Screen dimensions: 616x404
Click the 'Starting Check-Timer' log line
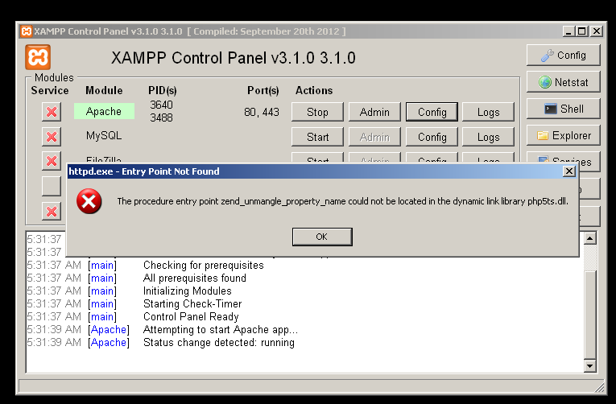pos(192,304)
